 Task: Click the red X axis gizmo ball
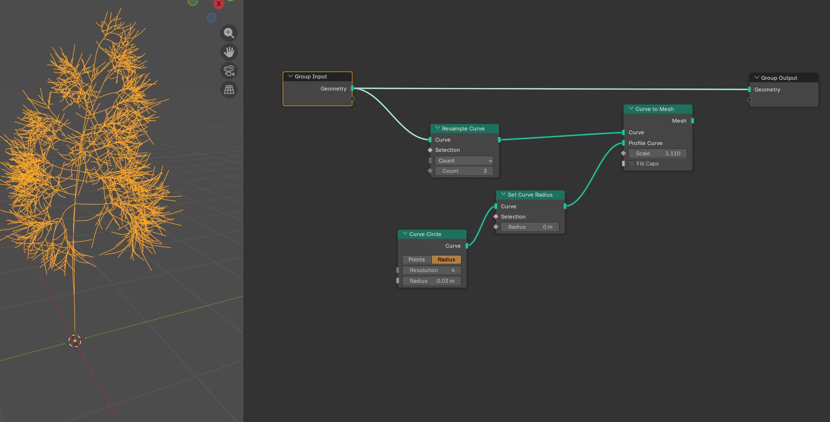tap(219, 4)
